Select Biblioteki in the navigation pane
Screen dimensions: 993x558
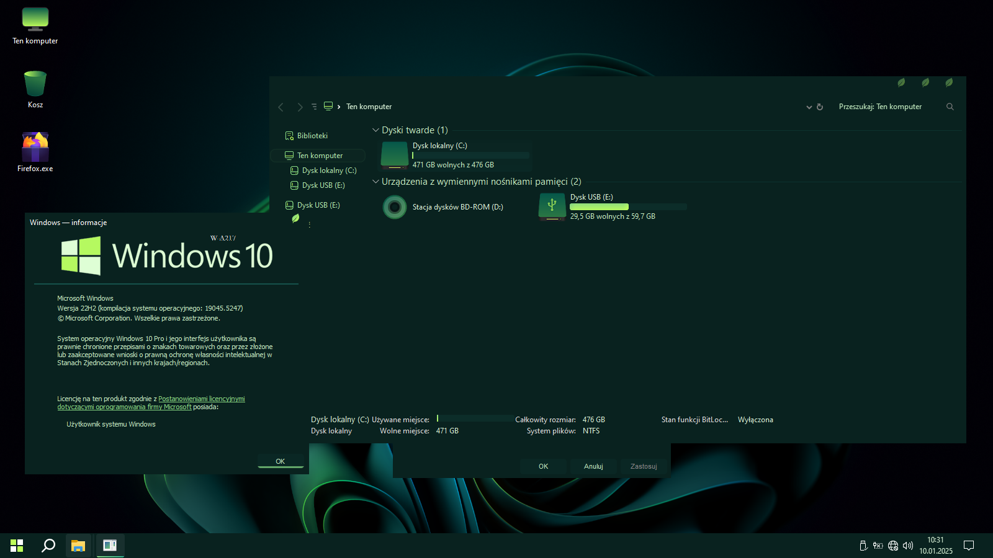coord(312,136)
